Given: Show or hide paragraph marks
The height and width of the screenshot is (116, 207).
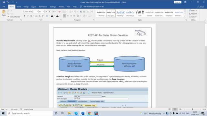Looking at the screenshot, I should (92, 12).
